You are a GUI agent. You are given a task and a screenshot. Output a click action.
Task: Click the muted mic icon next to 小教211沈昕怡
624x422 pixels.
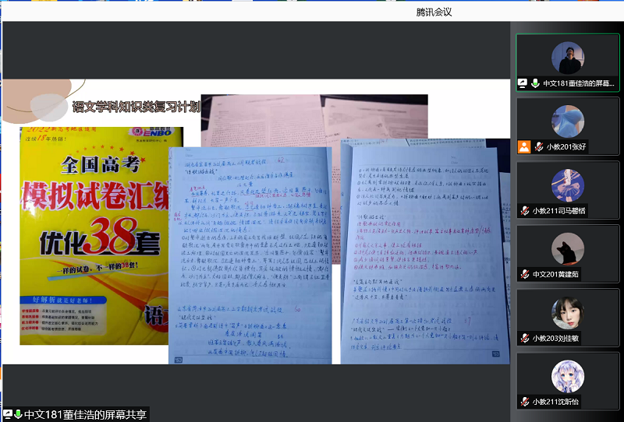(x=525, y=402)
